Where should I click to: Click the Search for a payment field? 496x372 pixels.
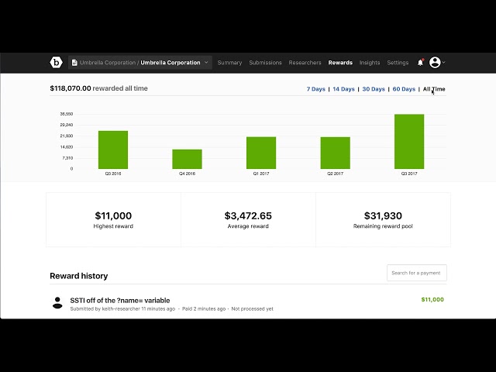point(417,273)
